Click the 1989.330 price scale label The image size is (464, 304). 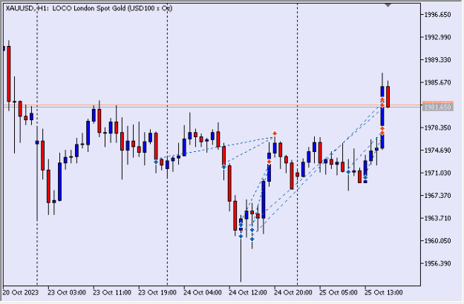[x=438, y=60]
